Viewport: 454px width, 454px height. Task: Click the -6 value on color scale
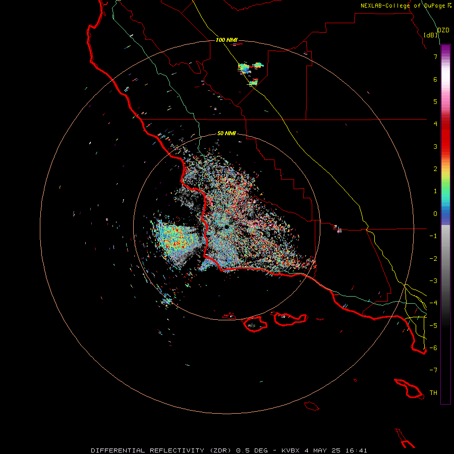coord(433,348)
